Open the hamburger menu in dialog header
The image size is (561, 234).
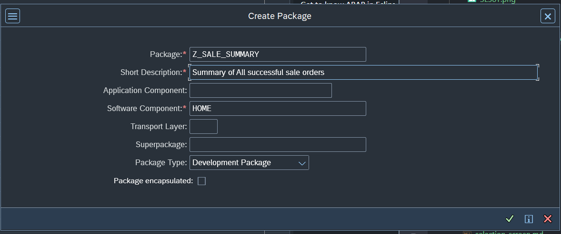tap(12, 17)
